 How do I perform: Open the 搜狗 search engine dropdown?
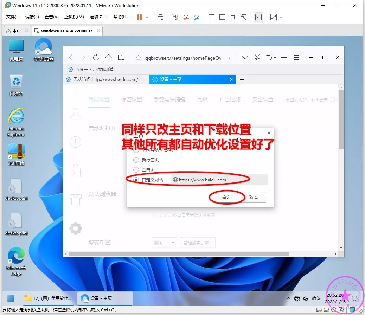coord(164,242)
